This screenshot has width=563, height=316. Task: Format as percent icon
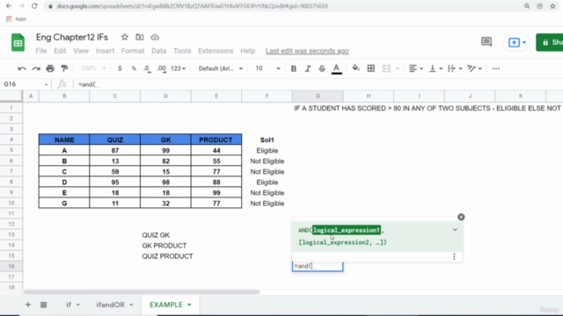[134, 68]
